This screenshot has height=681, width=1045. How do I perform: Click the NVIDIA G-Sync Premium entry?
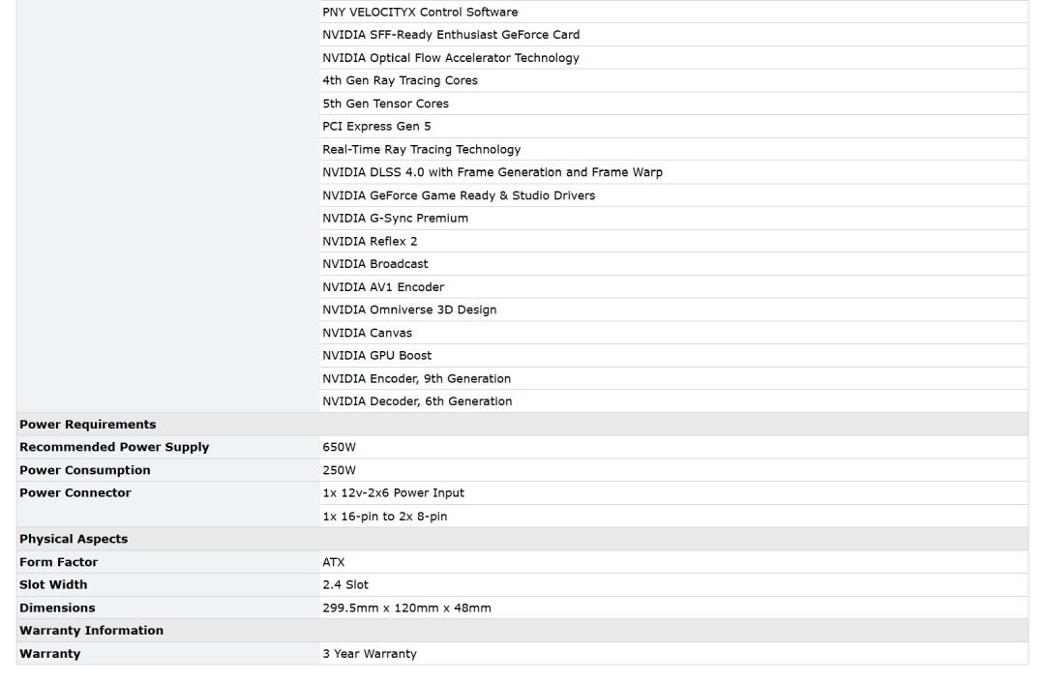pos(395,219)
